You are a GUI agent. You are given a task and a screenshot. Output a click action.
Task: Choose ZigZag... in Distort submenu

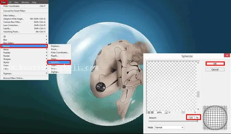(x=59, y=72)
